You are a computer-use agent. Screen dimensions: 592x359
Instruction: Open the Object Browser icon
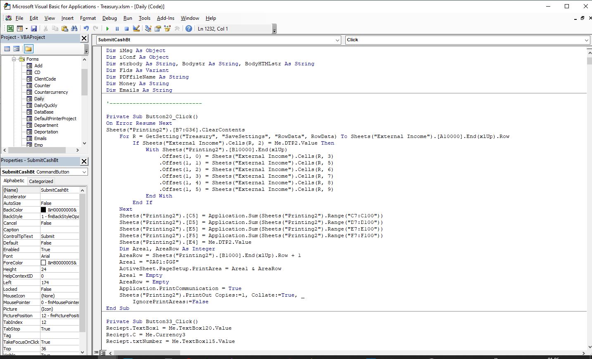[x=167, y=29]
